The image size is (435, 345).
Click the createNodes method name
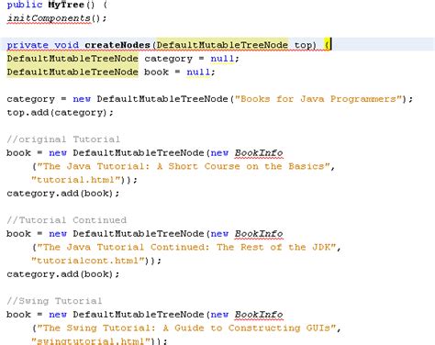coord(117,45)
